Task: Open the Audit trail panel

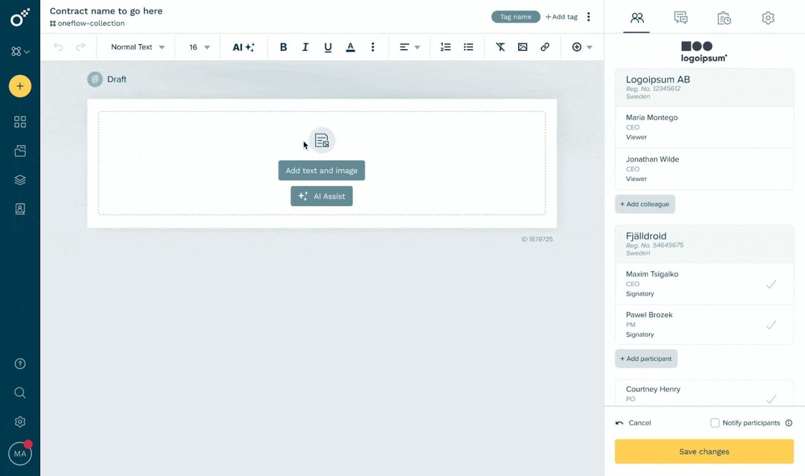Action: (x=724, y=17)
